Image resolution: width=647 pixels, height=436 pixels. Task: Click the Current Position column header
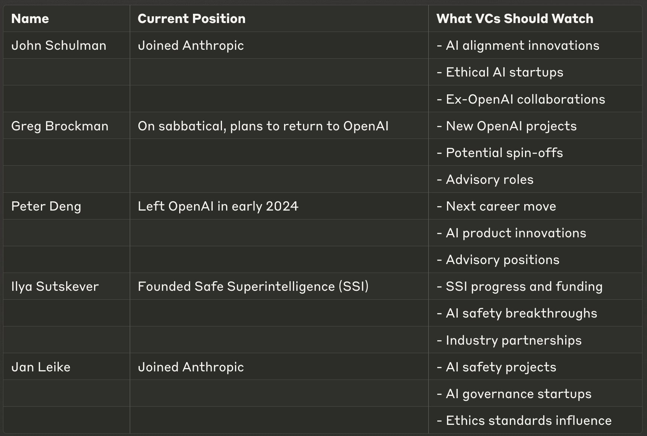pos(279,19)
